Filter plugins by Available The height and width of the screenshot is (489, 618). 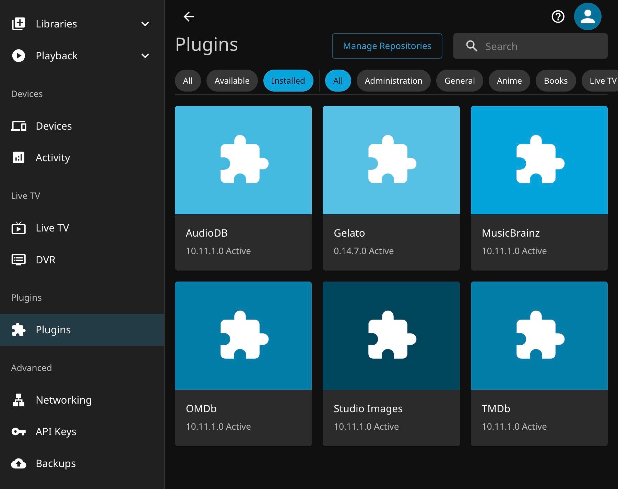pos(232,81)
